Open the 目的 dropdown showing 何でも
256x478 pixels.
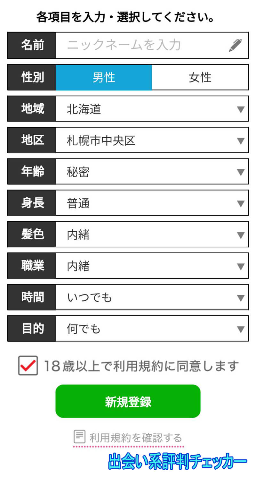tap(152, 329)
